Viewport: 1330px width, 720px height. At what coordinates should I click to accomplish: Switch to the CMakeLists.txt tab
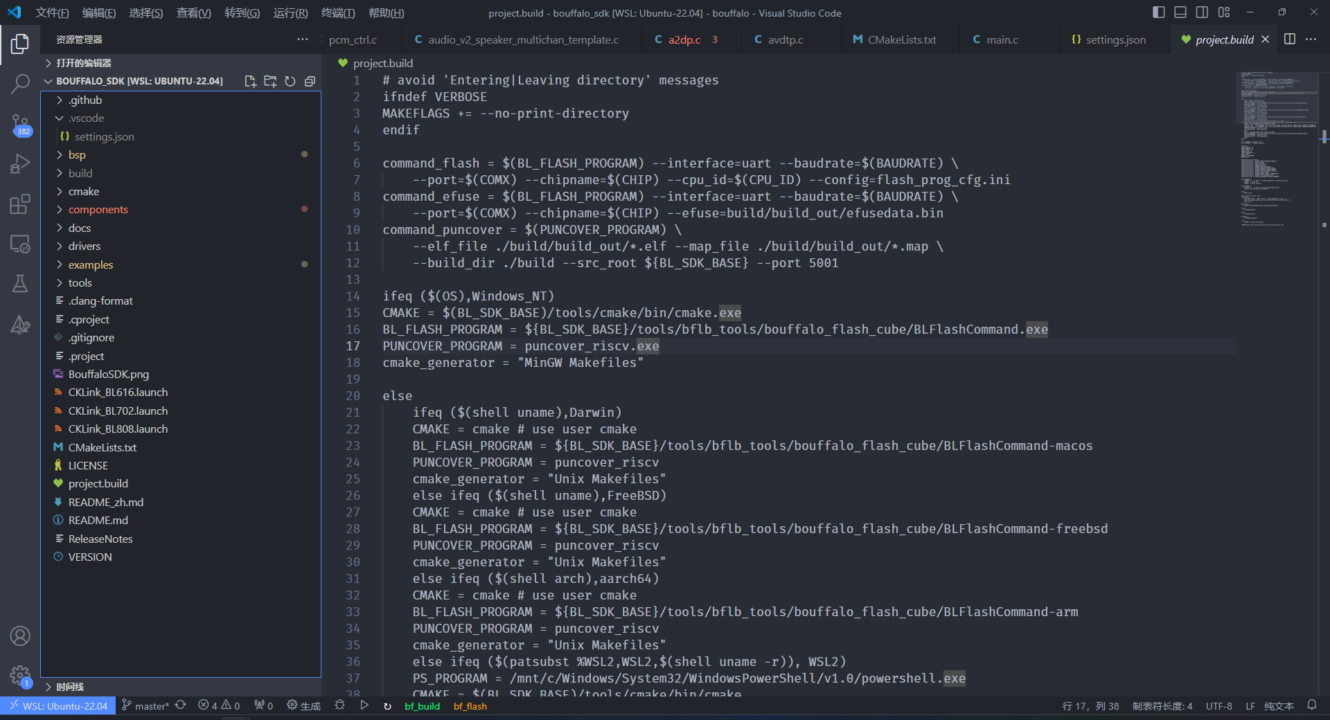click(901, 39)
